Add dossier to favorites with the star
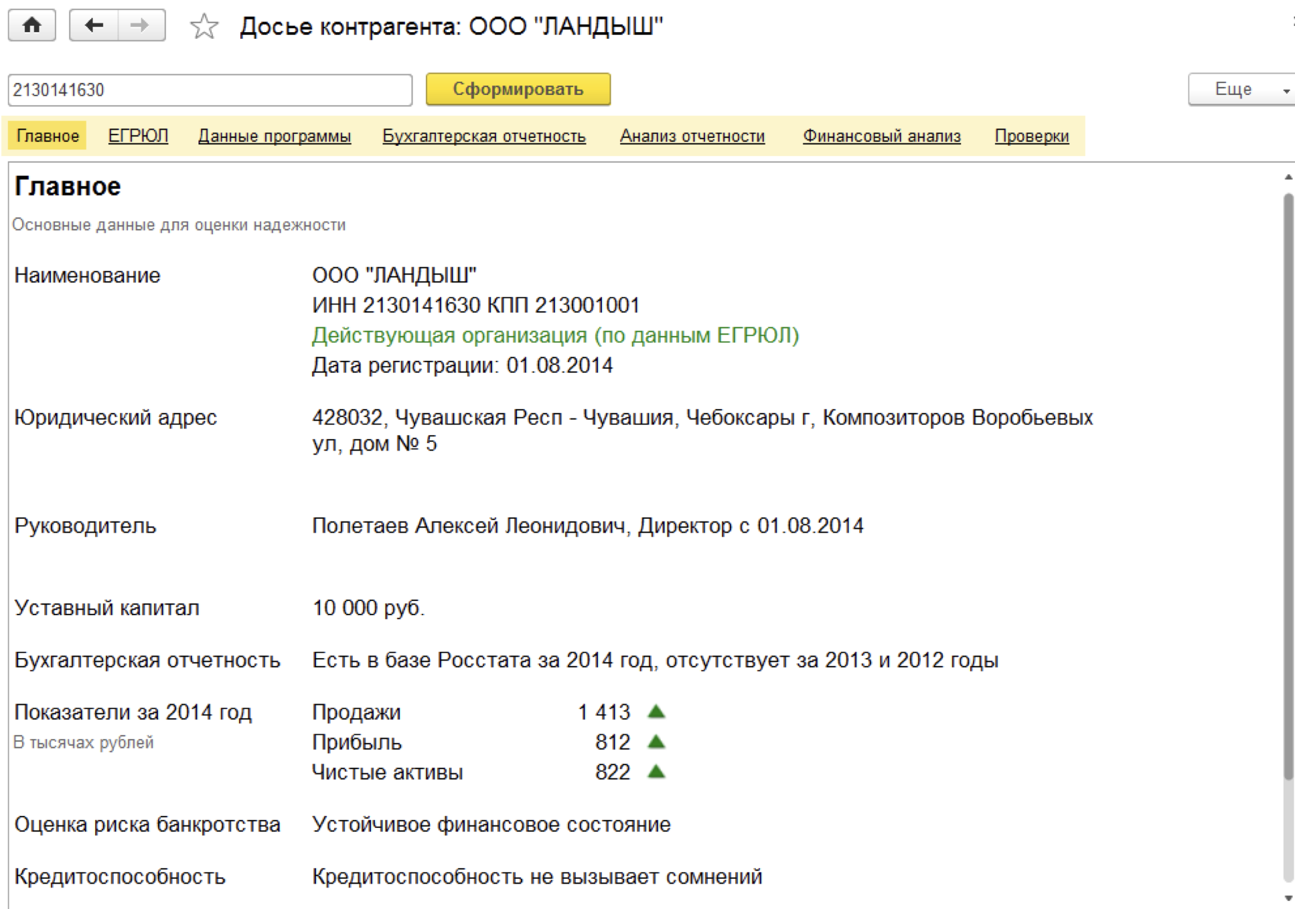The height and width of the screenshot is (909, 1295). pyautogui.click(x=204, y=27)
